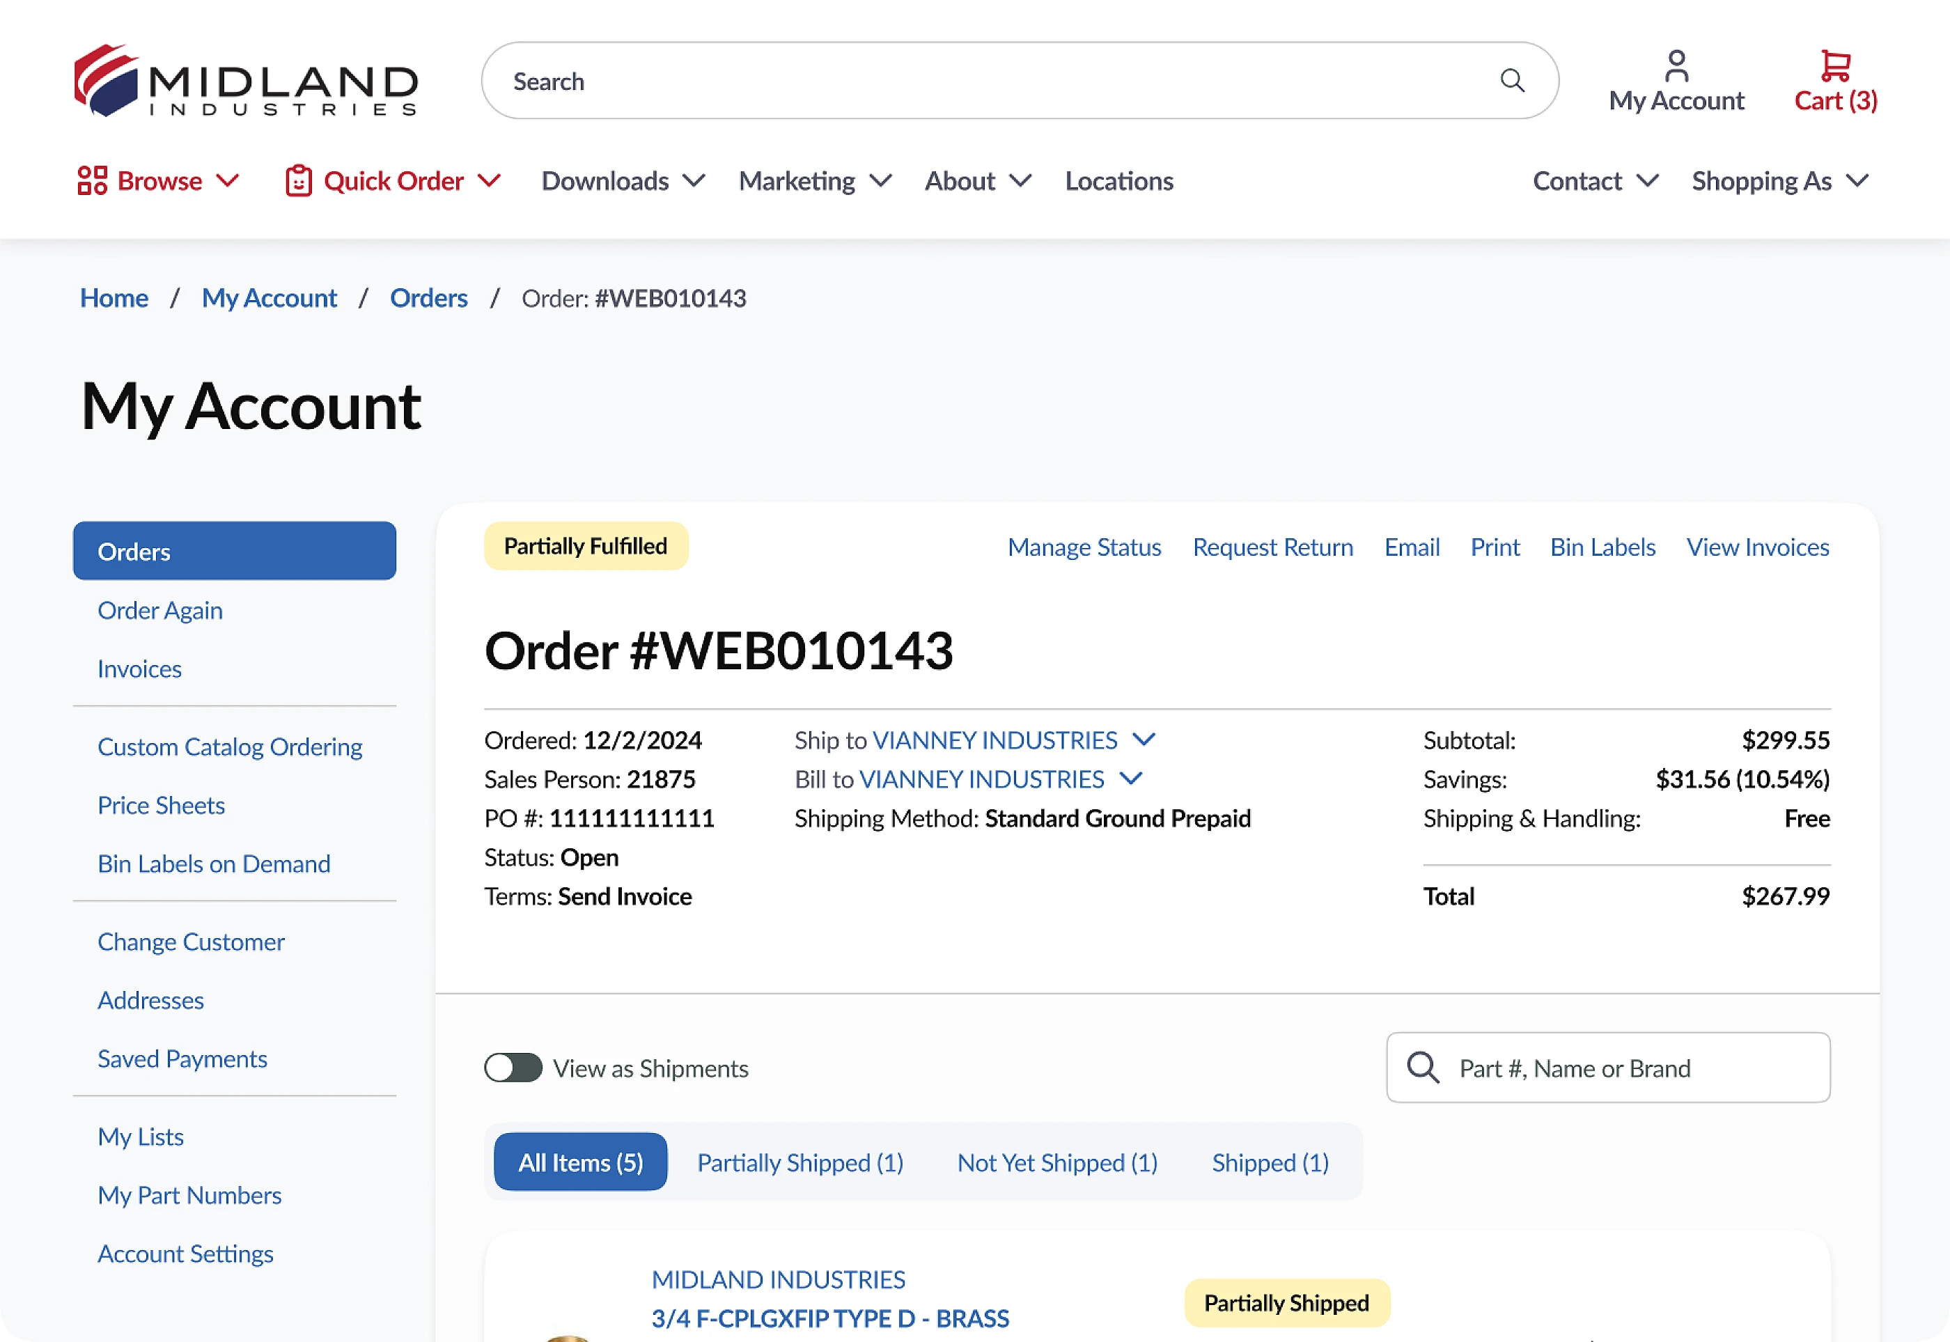Click the search magnifier icon in header
Image resolution: width=1950 pixels, height=1342 pixels.
point(1511,81)
